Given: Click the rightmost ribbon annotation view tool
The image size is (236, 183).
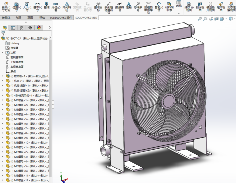Looking at the screenshot, I should 231,6.
